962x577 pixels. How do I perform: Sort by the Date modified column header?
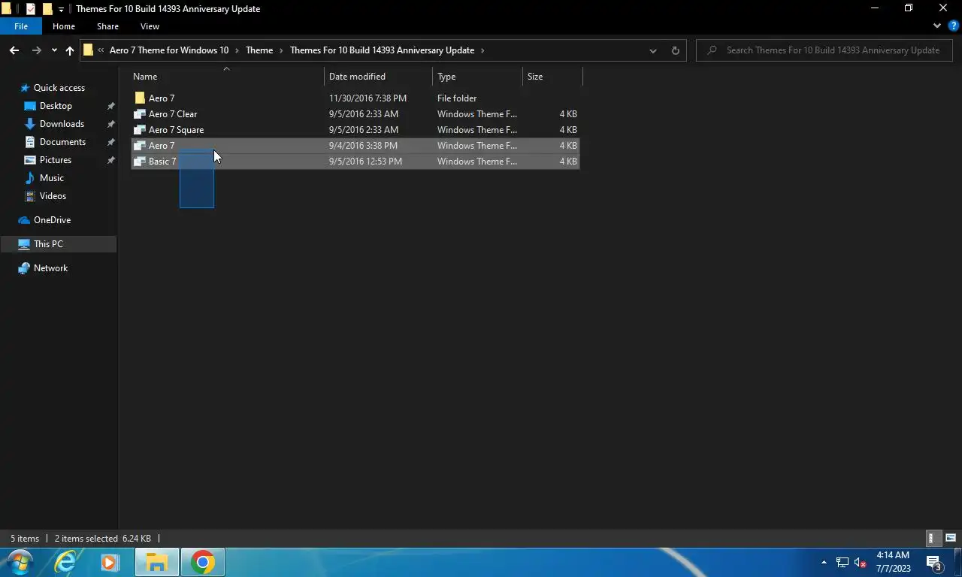tap(379, 77)
